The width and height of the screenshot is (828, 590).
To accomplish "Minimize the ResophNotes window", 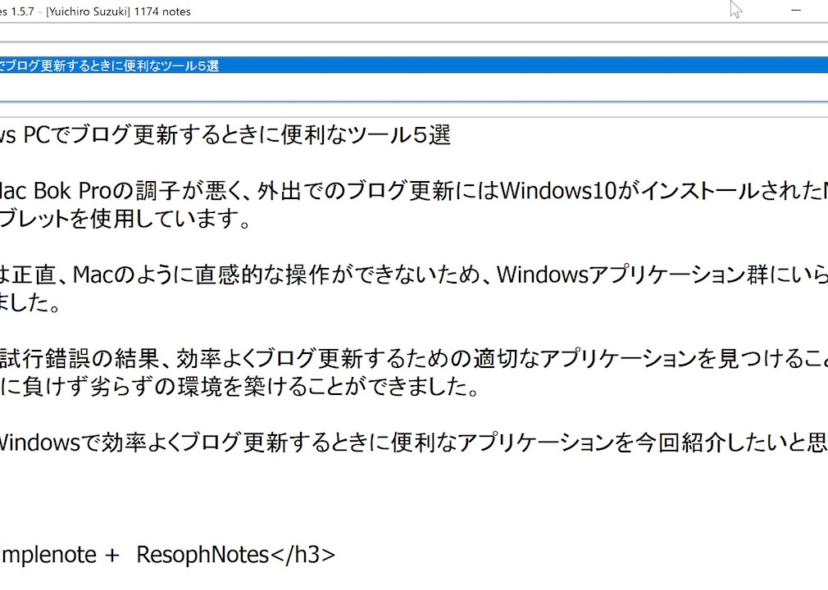I will [796, 11].
